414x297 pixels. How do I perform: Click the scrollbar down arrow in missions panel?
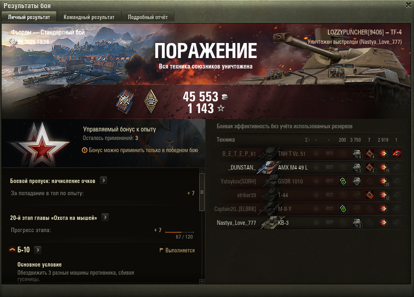(202, 282)
